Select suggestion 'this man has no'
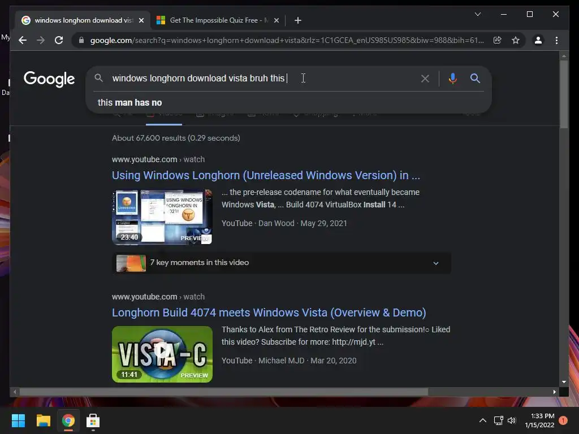The image size is (579, 434). (x=129, y=103)
